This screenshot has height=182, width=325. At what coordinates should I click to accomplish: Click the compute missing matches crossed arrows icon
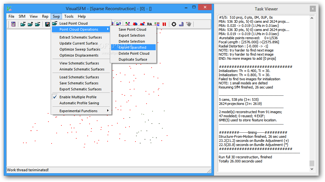click(x=128, y=24)
